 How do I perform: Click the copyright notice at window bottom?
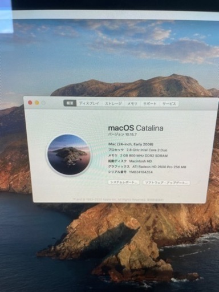coord(118,200)
